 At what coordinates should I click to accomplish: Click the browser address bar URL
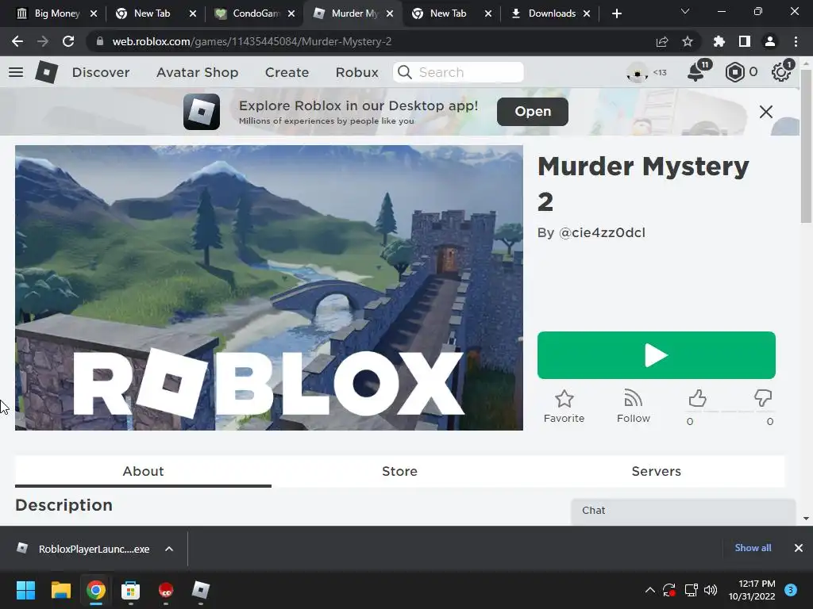coord(252,41)
